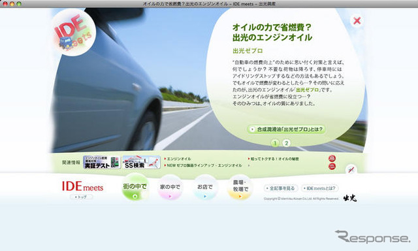The height and width of the screenshot is (251, 418).
Task: Click the 出光 brush-script logo
Action: (x=349, y=197)
